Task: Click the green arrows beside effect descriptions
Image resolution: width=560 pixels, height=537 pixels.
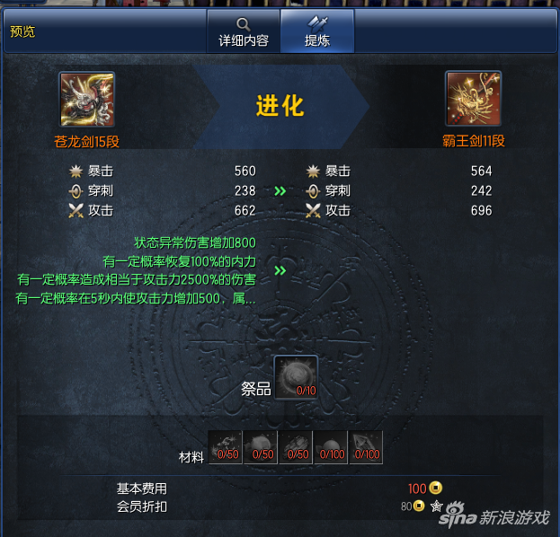Action: coord(280,270)
